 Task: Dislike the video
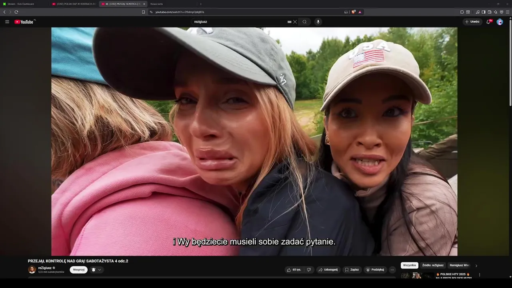click(309, 270)
